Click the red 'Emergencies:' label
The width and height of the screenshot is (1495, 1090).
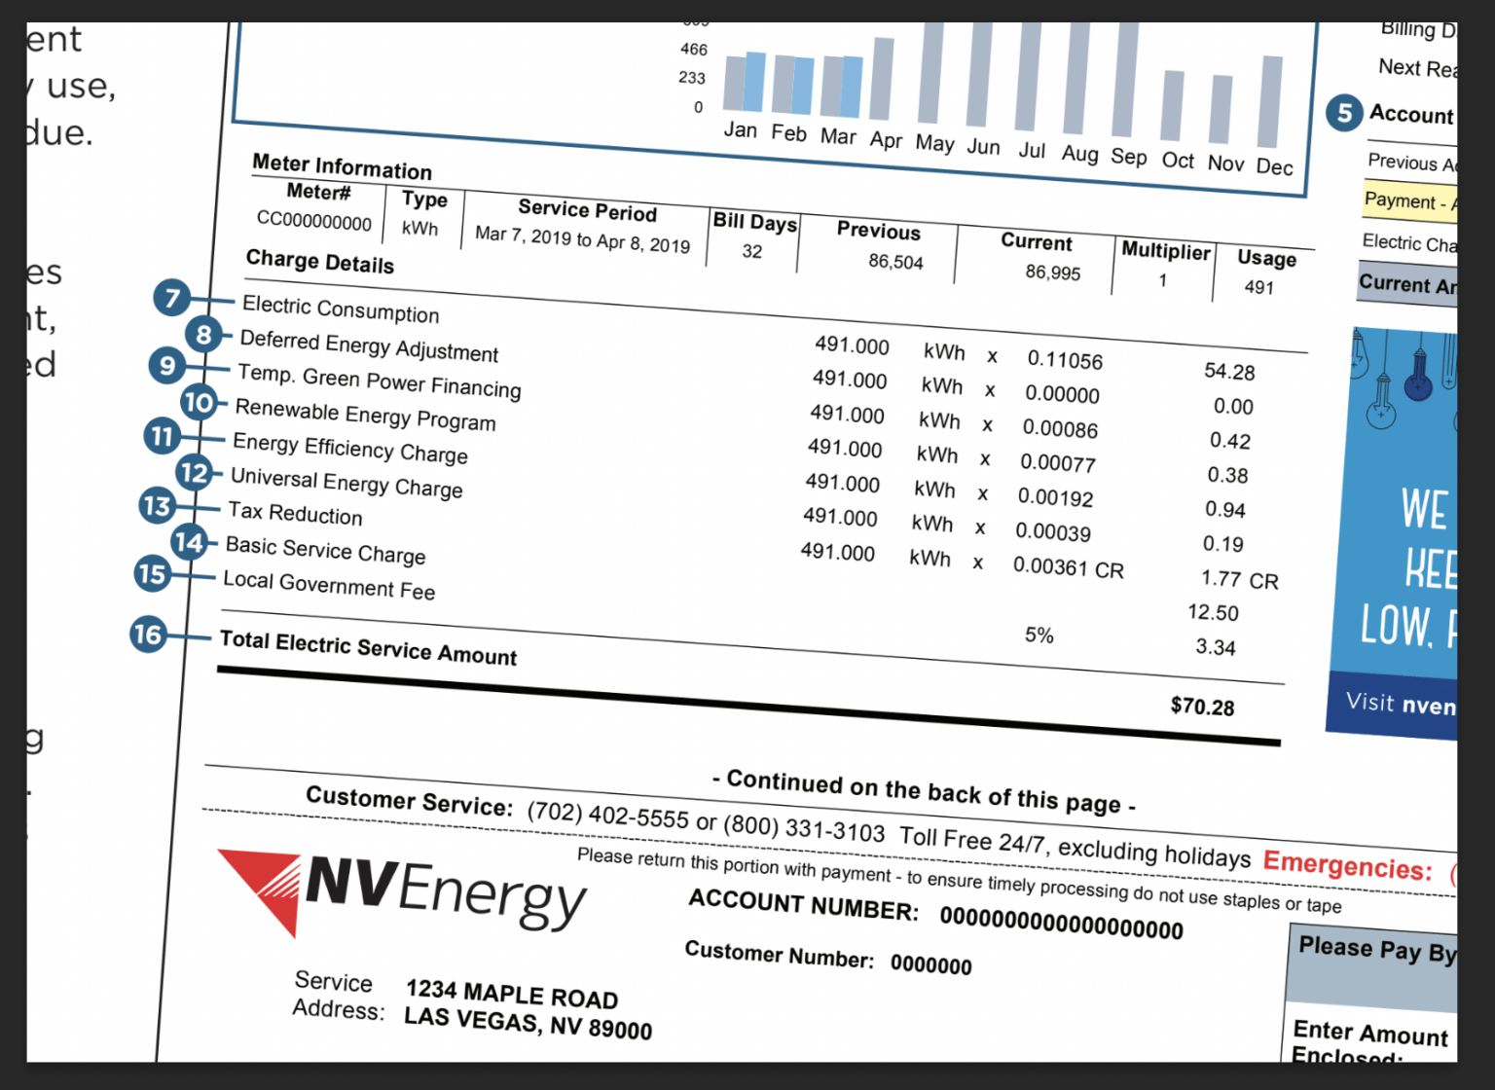pos(1347,864)
